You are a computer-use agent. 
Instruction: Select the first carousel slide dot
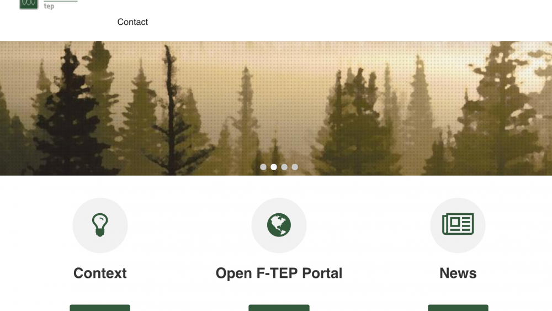coord(263,167)
